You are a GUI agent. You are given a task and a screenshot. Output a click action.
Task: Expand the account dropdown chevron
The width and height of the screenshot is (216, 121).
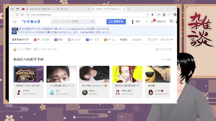[x=146, y=22]
